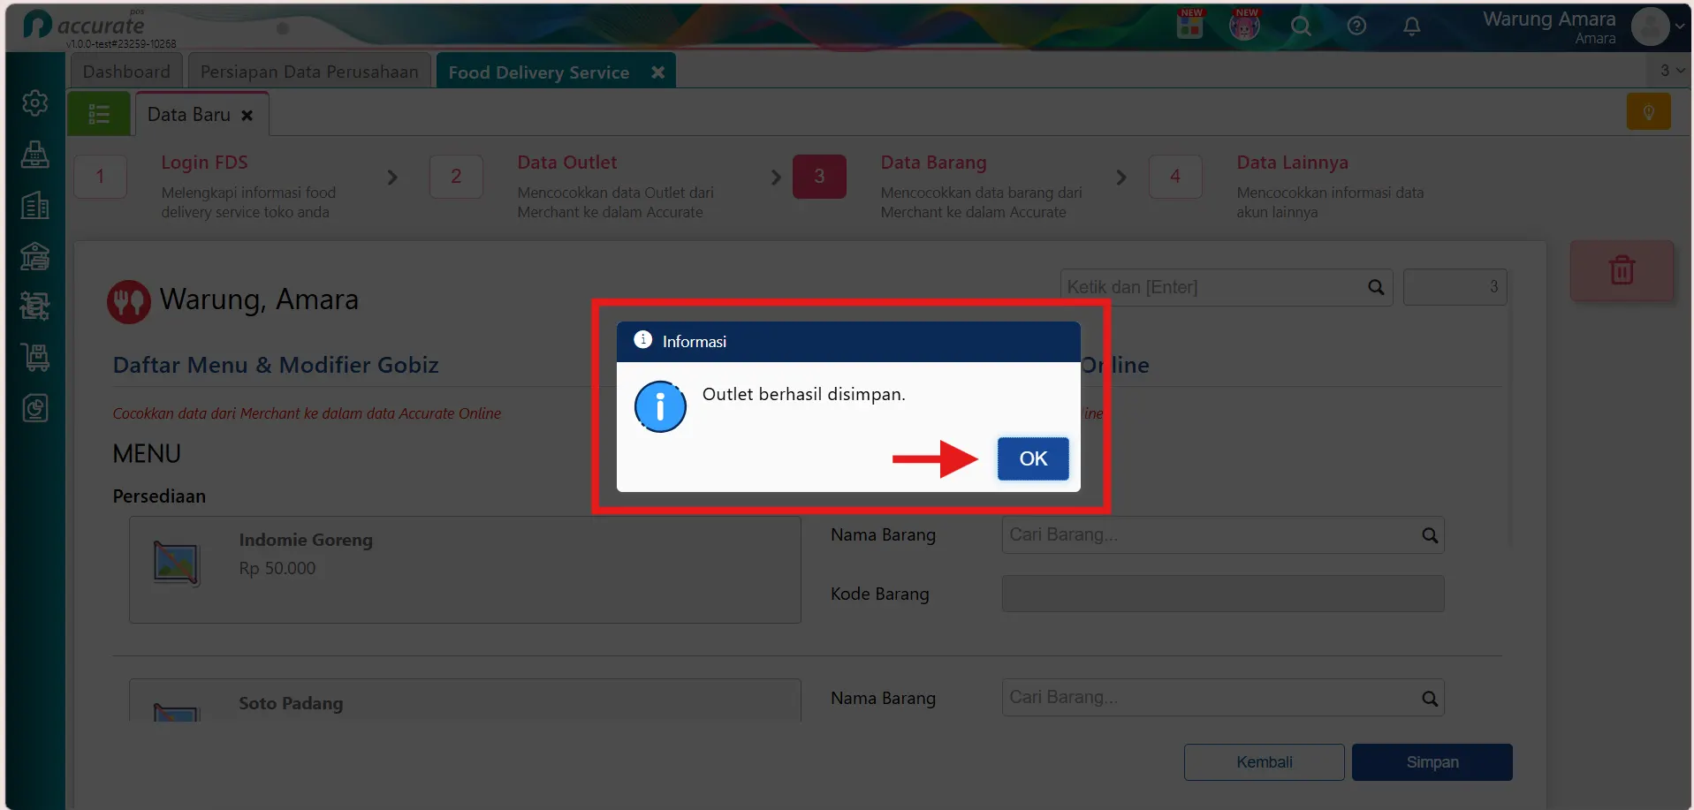Close the Food Delivery Service tab
This screenshot has height=810, width=1694.
pos(657,72)
